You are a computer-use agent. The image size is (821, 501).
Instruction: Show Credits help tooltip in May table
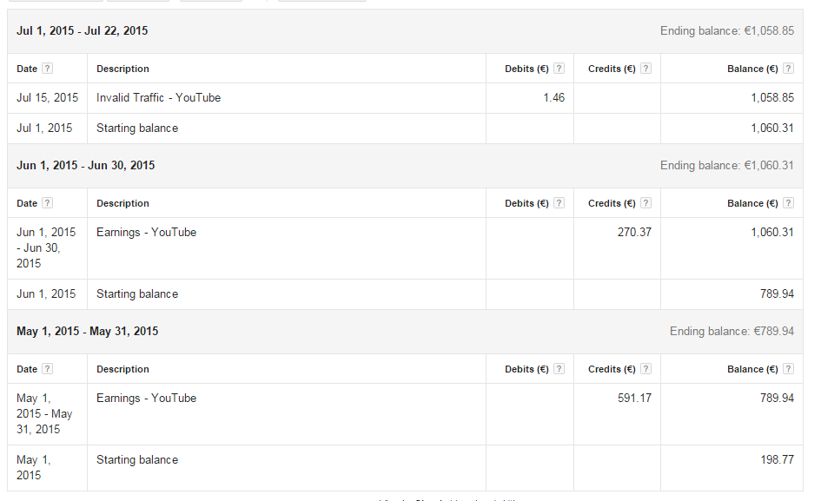(646, 369)
